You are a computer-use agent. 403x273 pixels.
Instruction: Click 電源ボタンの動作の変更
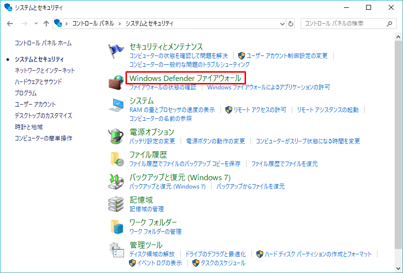coord(216,141)
